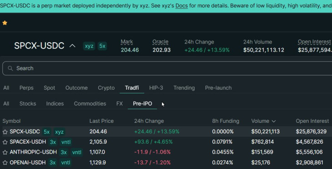Sort by 24h Change column header
This screenshot has width=332, height=169.
pos(149,121)
